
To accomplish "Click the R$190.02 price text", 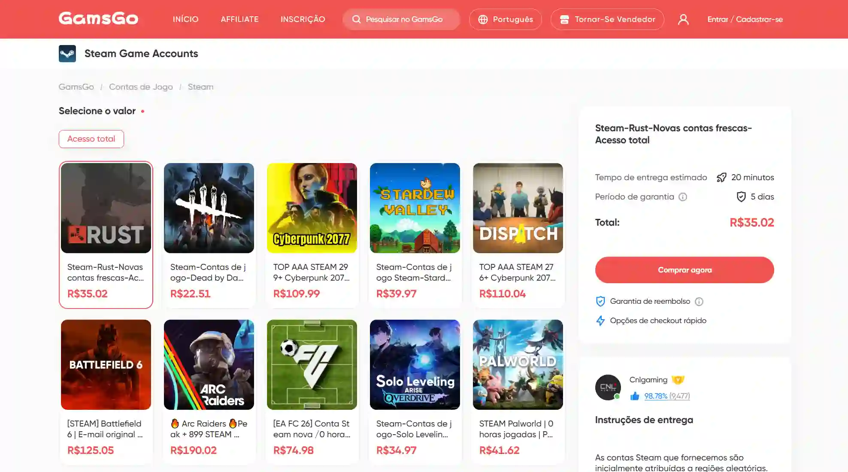I will pos(194,451).
